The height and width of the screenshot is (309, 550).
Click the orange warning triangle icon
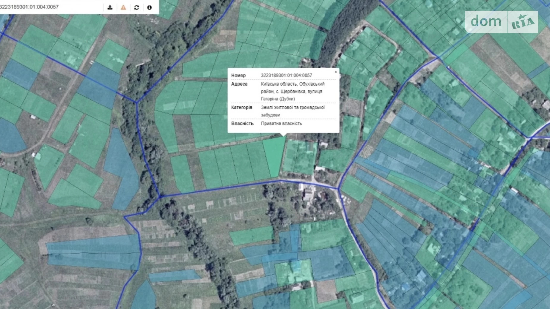tap(123, 7)
